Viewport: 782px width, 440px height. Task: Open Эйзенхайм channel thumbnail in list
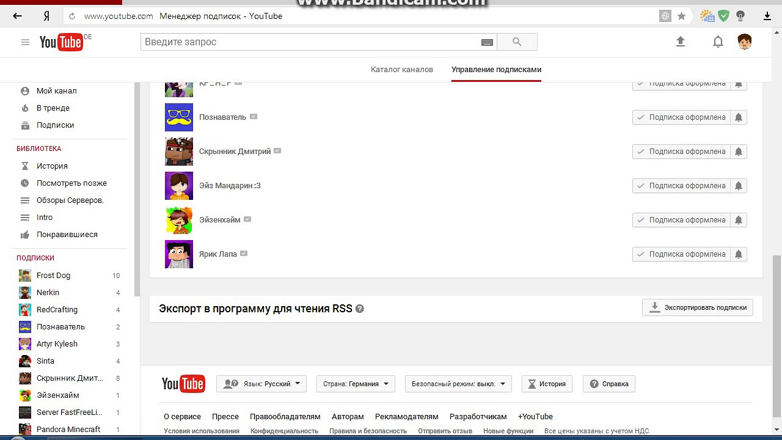179,220
